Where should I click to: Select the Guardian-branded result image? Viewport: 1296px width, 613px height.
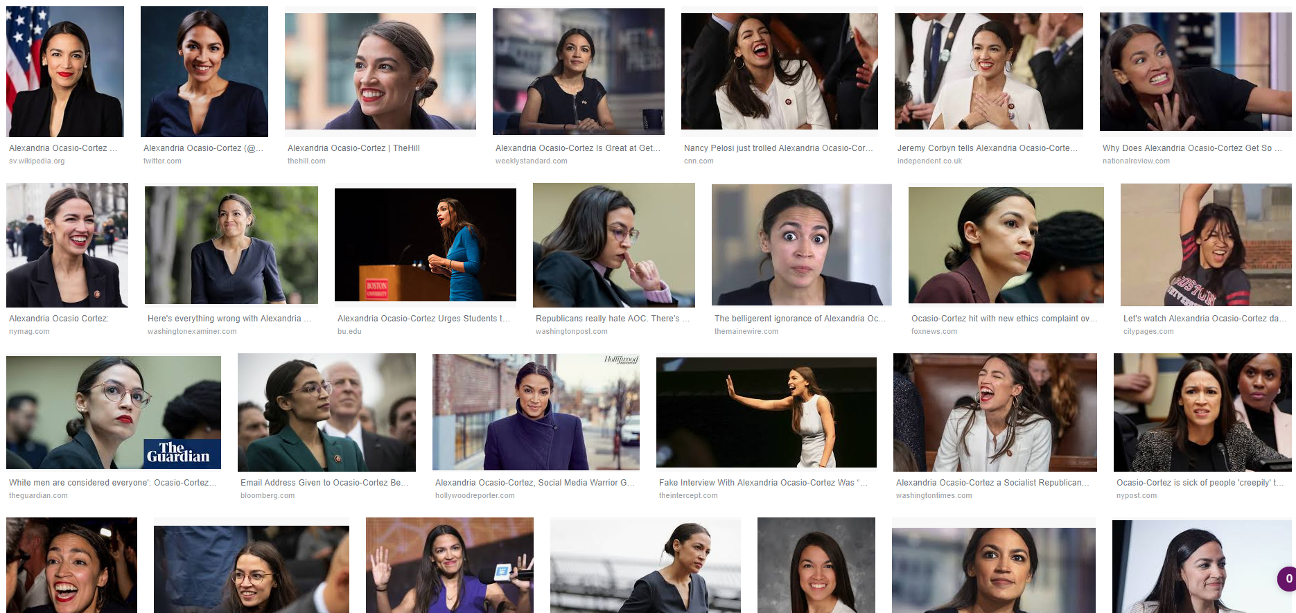[x=114, y=413]
